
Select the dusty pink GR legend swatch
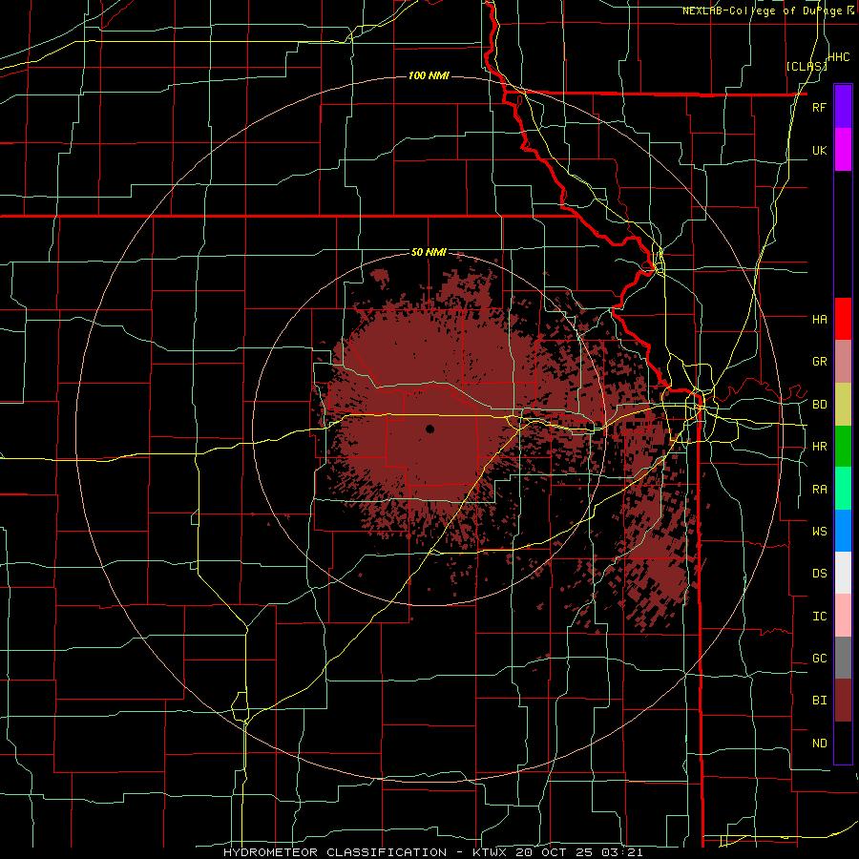pyautogui.click(x=843, y=361)
